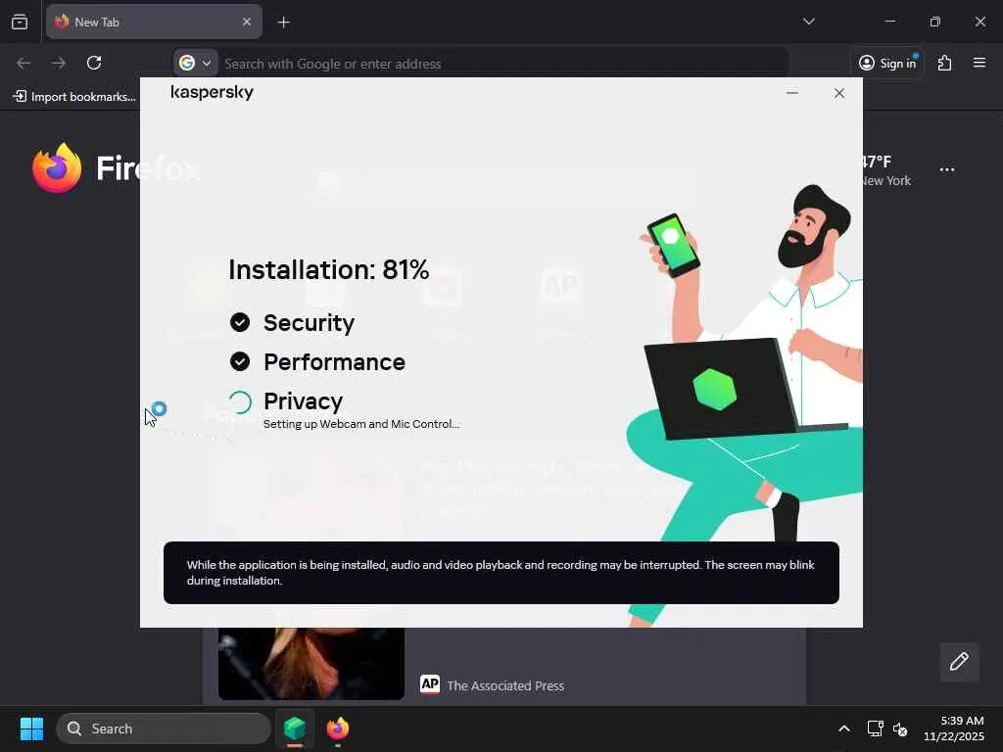Image resolution: width=1003 pixels, height=752 pixels.
Task: Click the Performance step checkmark icon
Action: tap(240, 361)
